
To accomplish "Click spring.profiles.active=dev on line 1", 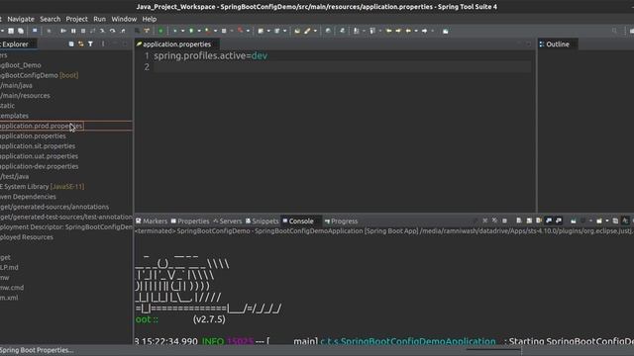I will (210, 55).
